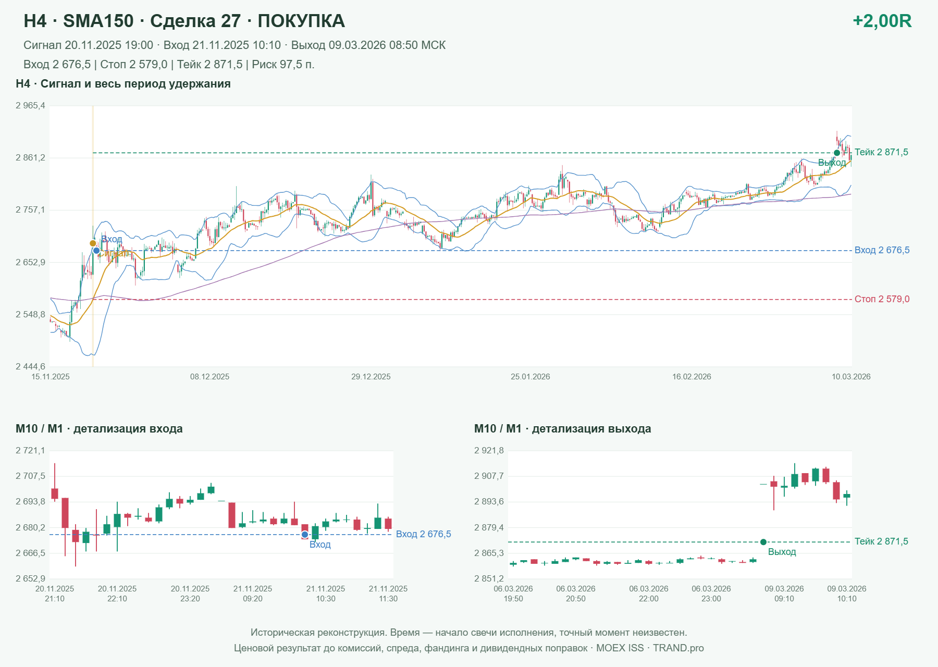Click the 2 721,1 axis value

coord(31,451)
